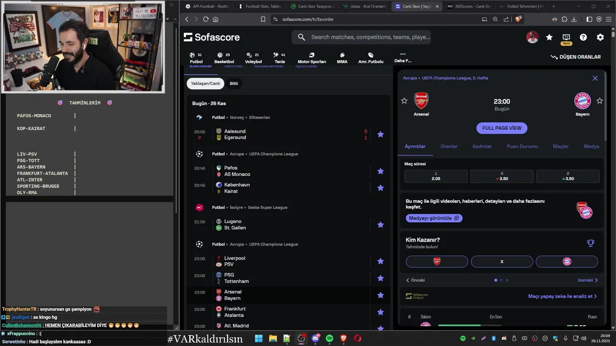The height and width of the screenshot is (346, 616).
Task: Open Maçı yapay zeka ile analiz et
Action: click(563, 297)
